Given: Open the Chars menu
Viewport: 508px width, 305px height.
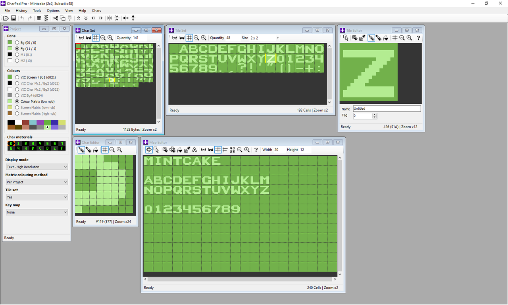Looking at the screenshot, I should (96, 10).
